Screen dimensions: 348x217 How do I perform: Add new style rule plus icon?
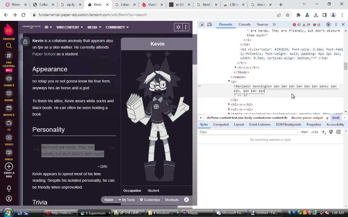pyautogui.click(x=323, y=132)
